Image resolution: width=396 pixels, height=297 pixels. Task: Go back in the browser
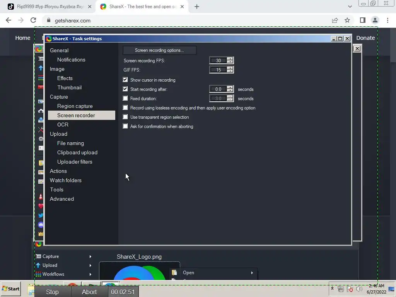pyautogui.click(x=9, y=20)
